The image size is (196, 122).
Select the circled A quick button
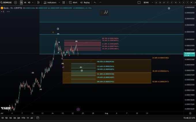(156, 3)
